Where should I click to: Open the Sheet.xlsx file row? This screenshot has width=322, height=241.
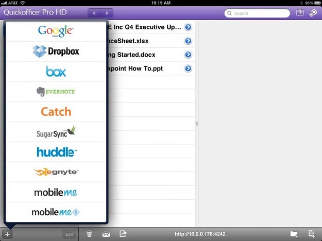click(151, 41)
